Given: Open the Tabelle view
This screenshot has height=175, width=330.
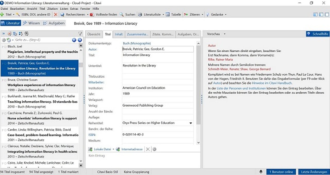Looking at the screenshot, I should point(173,15).
